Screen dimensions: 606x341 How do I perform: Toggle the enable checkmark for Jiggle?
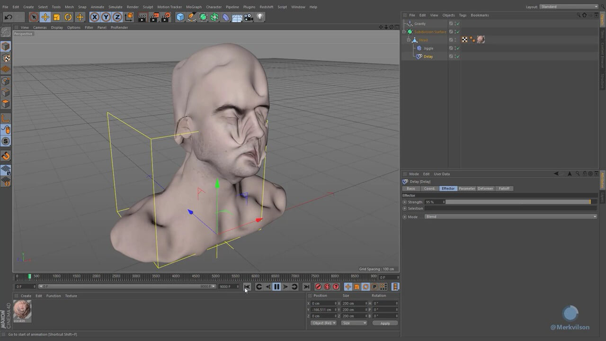tap(458, 48)
